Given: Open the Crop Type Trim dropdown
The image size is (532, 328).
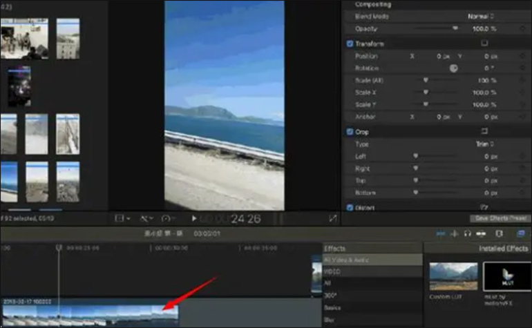Looking at the screenshot, I should point(484,144).
